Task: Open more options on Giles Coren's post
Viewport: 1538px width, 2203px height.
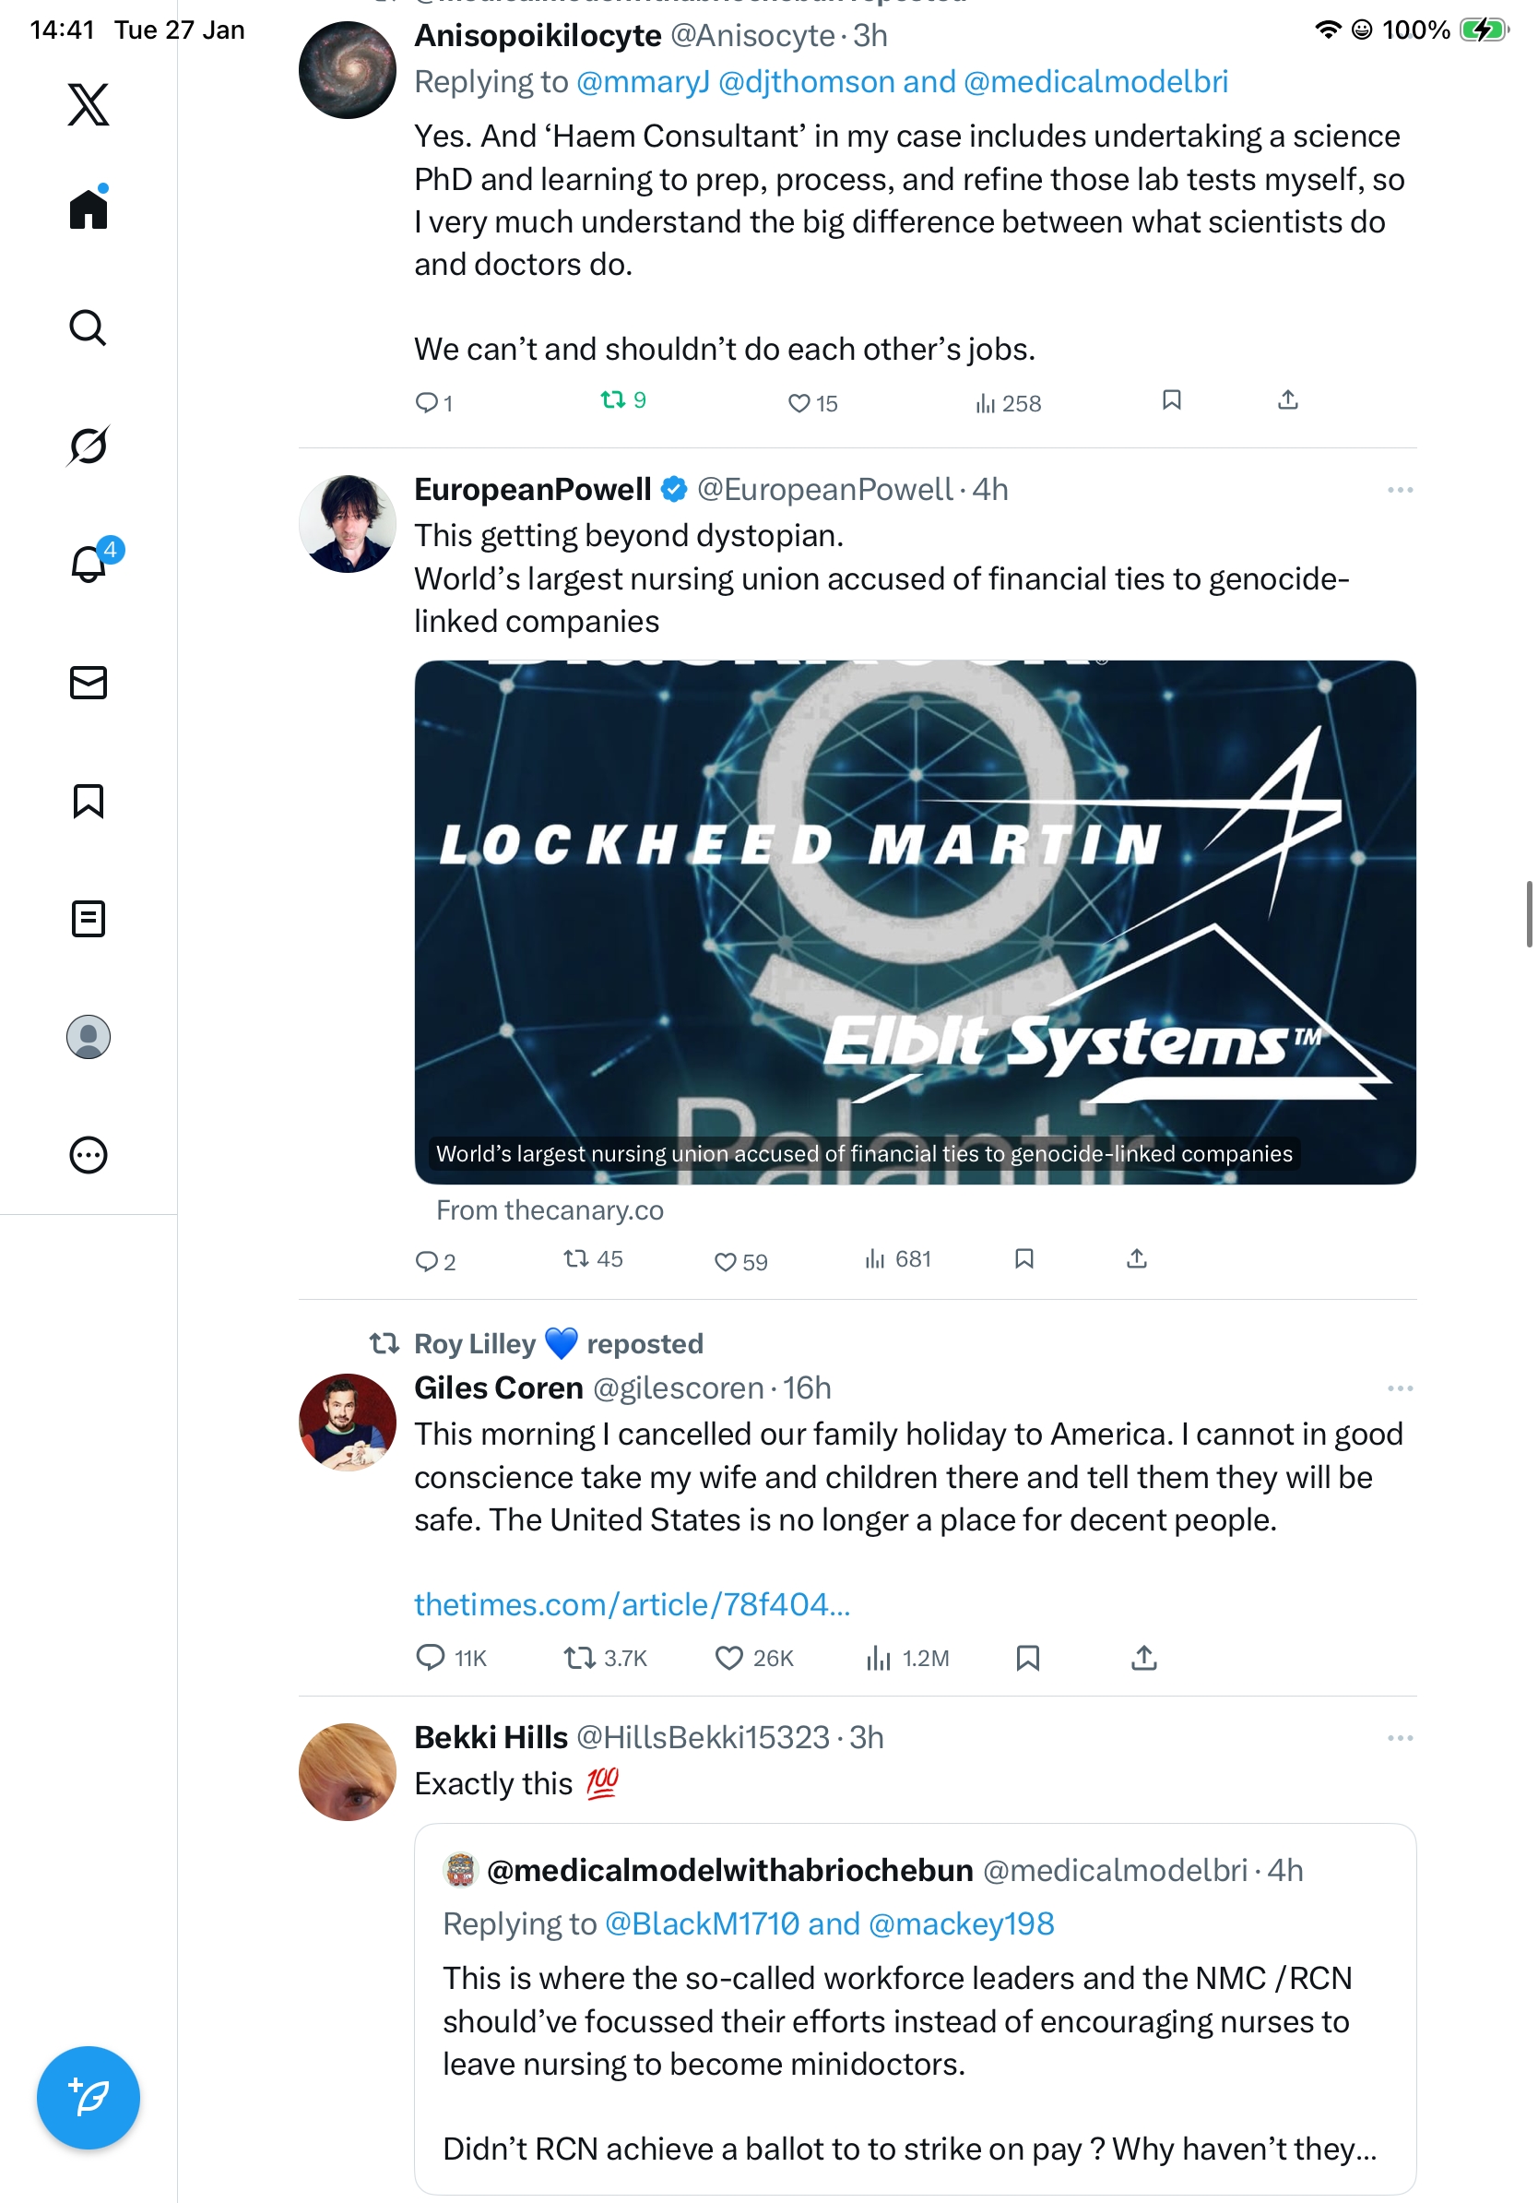Action: (1399, 1387)
